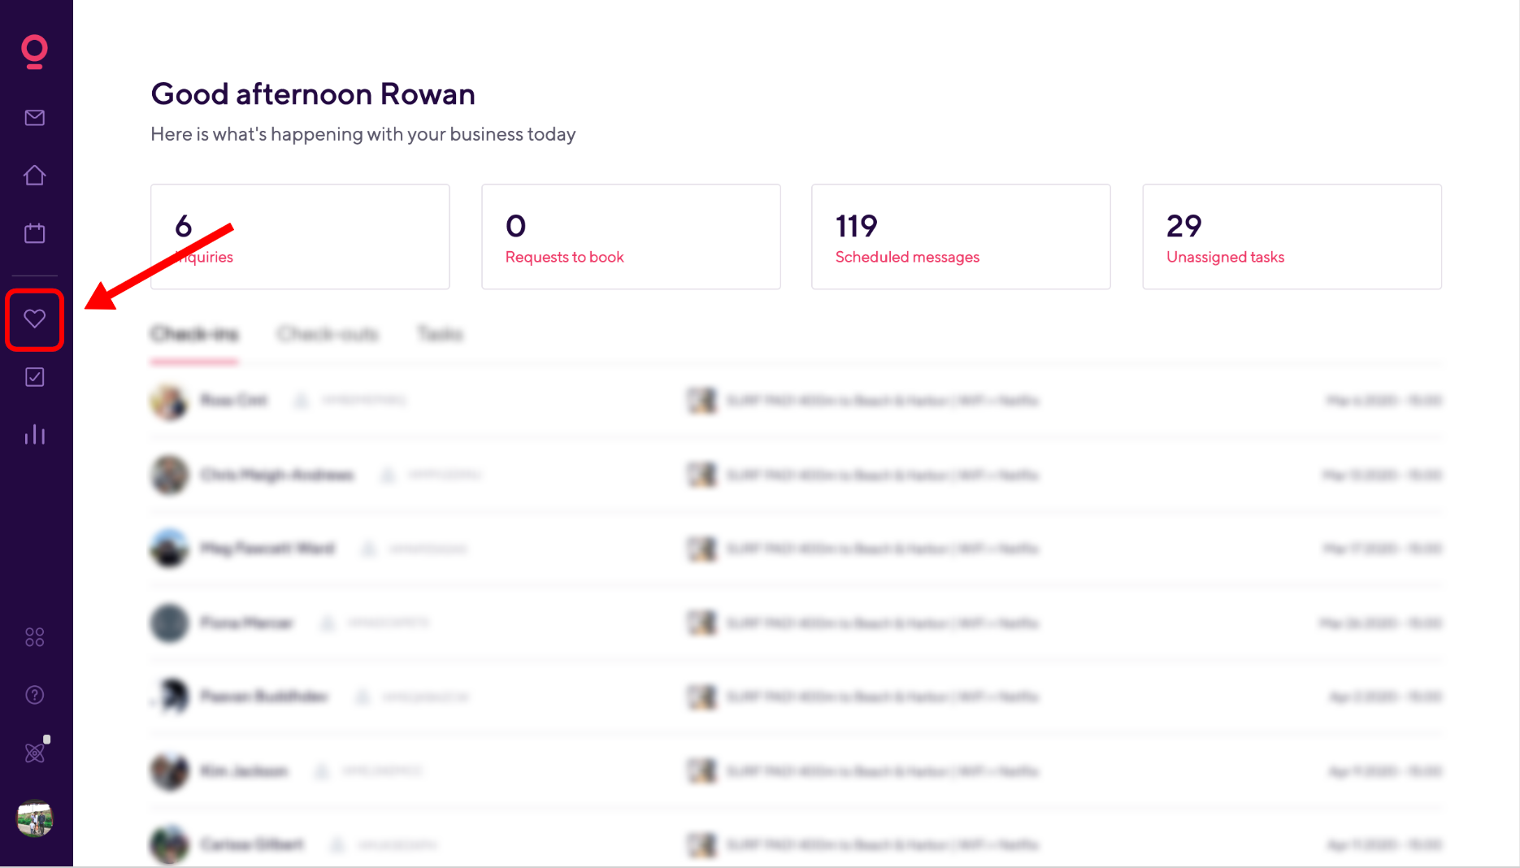
Task: Click the first guest's avatar in the list
Action: pos(169,401)
